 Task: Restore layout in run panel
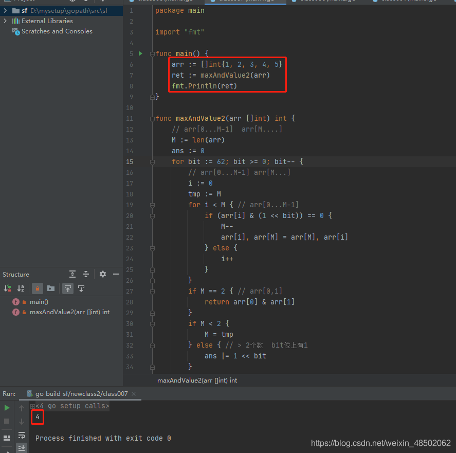tap(7, 438)
